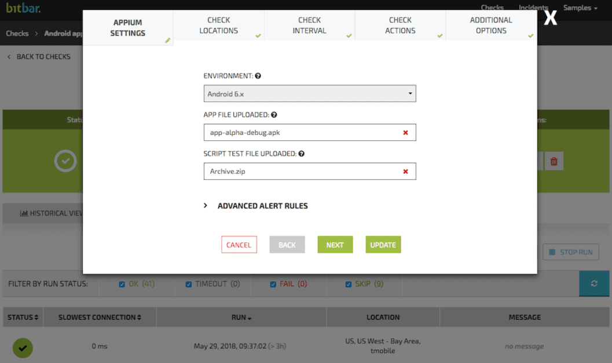Remove the uploaded Archive.zip script file
612x363 pixels.
405,172
